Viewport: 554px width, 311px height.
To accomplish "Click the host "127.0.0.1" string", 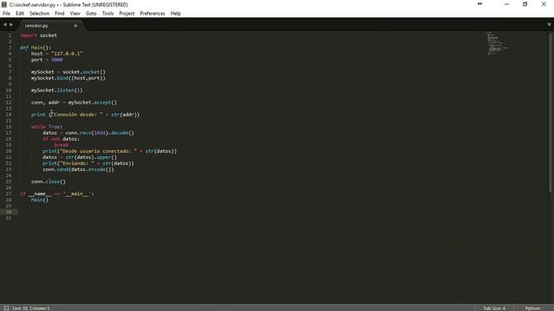I will pos(67,54).
